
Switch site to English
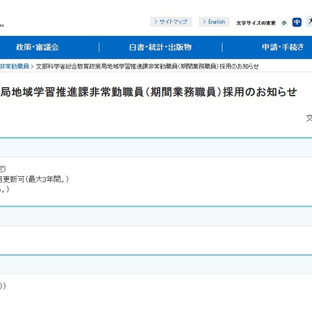214,21
